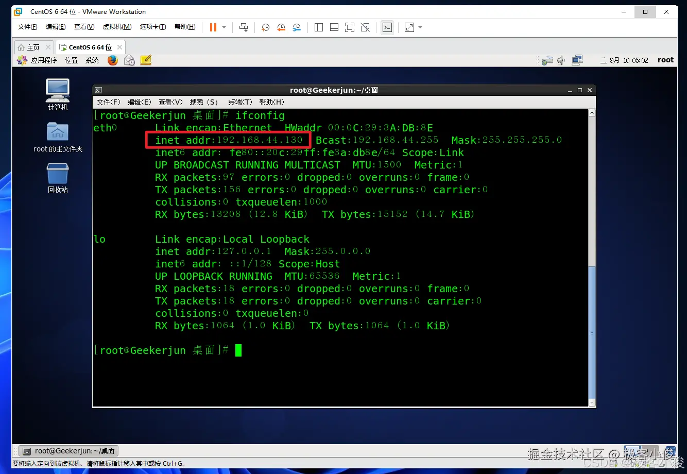
Task: Click the VMware pause virtual machine button
Action: (213, 27)
